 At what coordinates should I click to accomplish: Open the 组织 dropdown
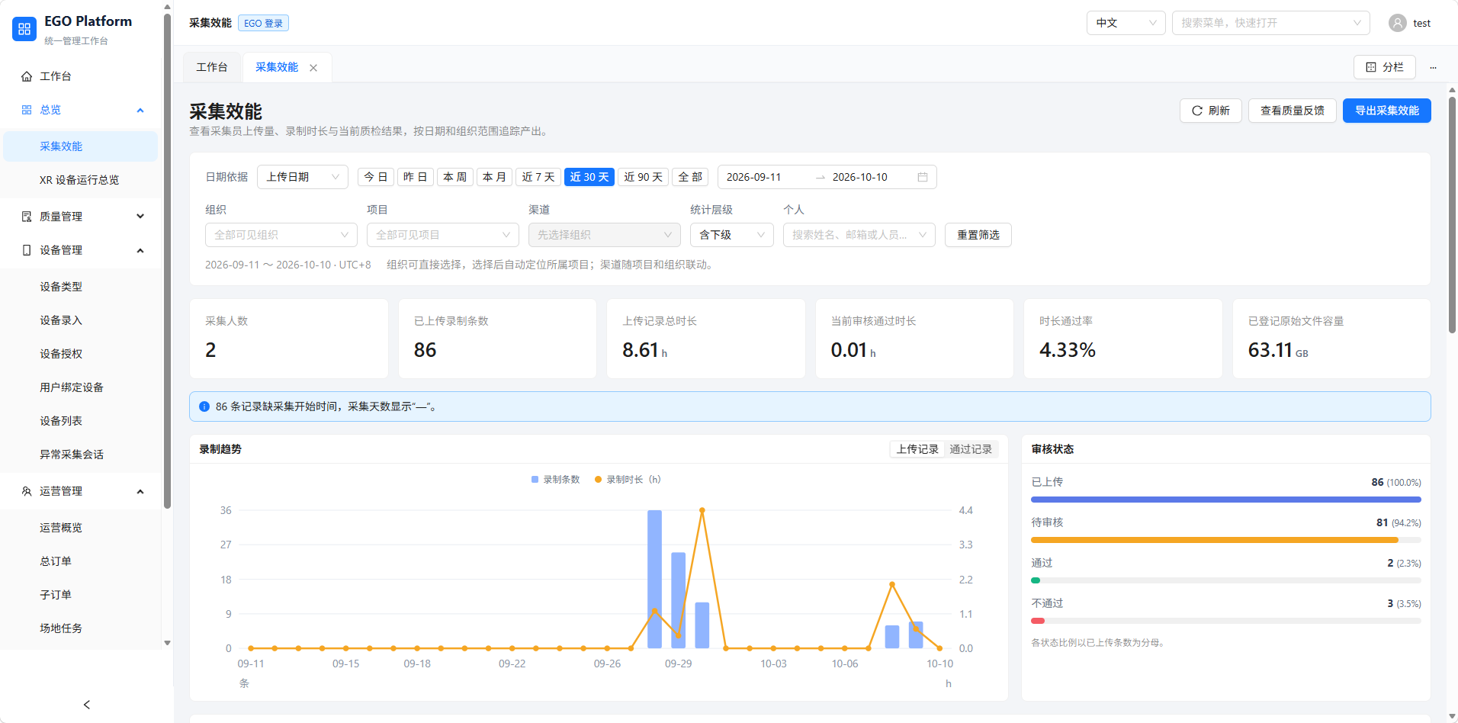(281, 235)
